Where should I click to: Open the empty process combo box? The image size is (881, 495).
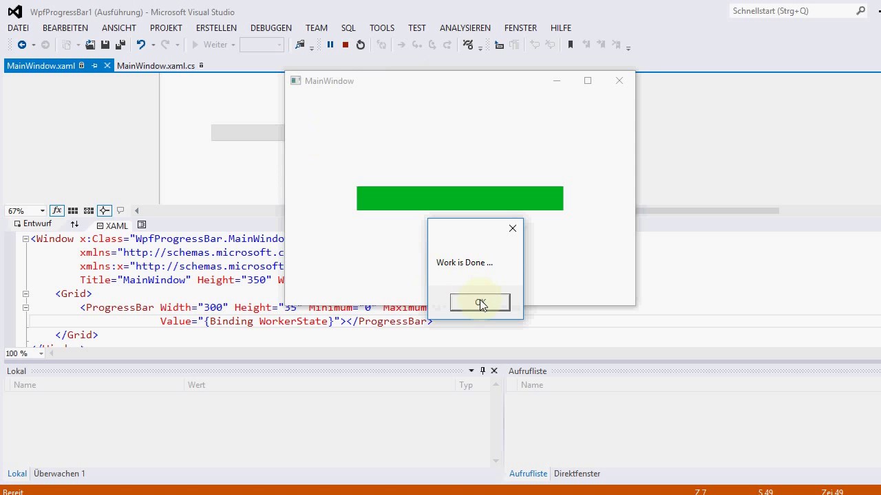pyautogui.click(x=262, y=45)
